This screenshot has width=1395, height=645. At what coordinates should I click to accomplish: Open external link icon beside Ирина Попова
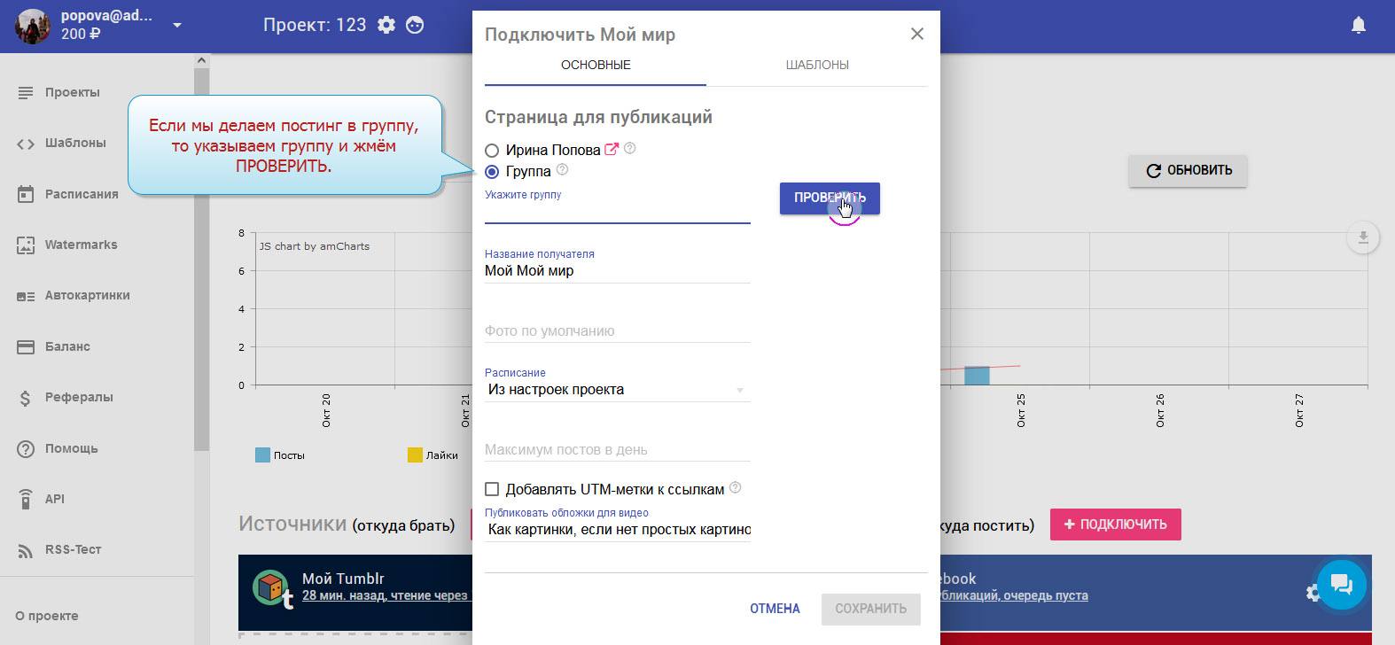click(x=611, y=150)
